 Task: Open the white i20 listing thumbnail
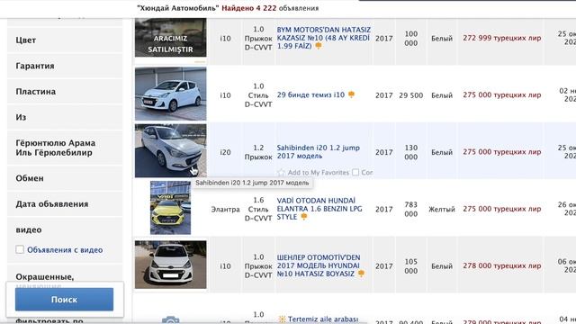170,150
